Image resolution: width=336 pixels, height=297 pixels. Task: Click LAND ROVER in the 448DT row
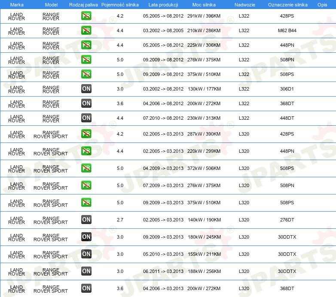[x=16, y=118]
